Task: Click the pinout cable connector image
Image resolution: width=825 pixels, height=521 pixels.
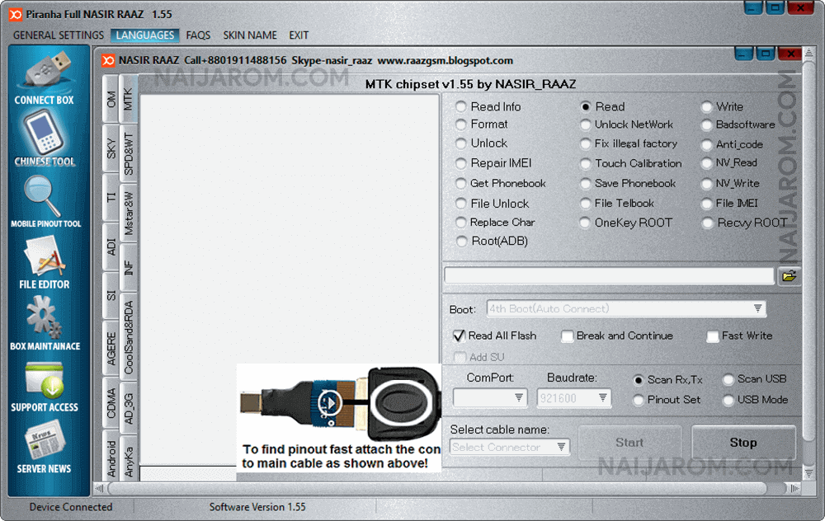Action: pos(339,404)
